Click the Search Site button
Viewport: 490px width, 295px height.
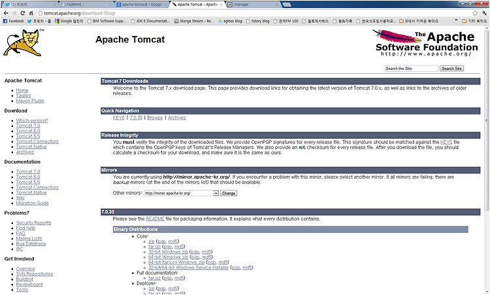[451, 69]
